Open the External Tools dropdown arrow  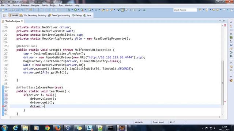(x=85, y=10)
